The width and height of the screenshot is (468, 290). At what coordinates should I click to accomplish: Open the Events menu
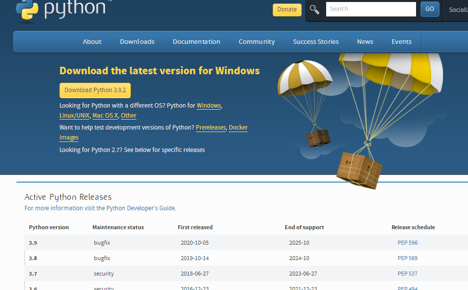point(402,42)
